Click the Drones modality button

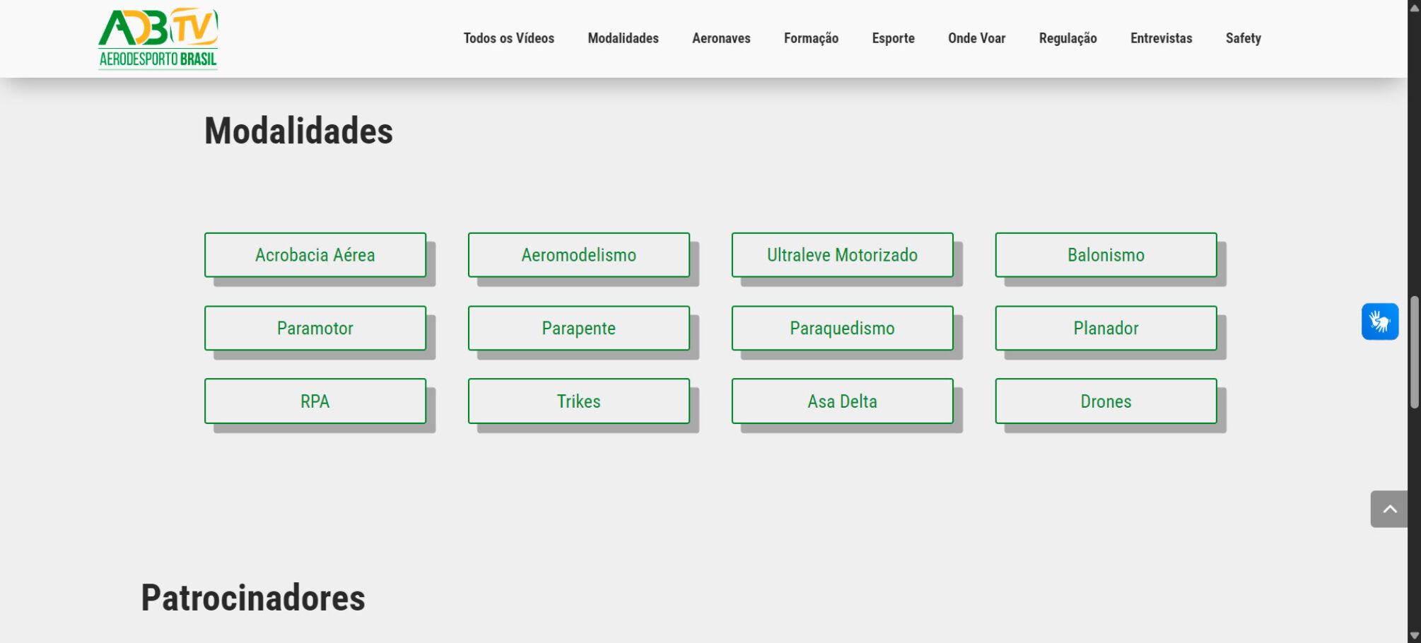tap(1106, 401)
